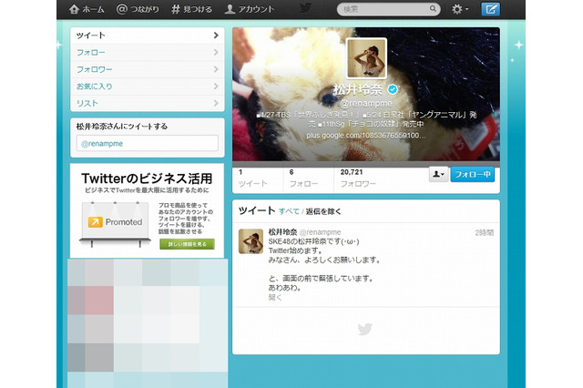Click the green 詳しい情報を見る button

(x=187, y=244)
